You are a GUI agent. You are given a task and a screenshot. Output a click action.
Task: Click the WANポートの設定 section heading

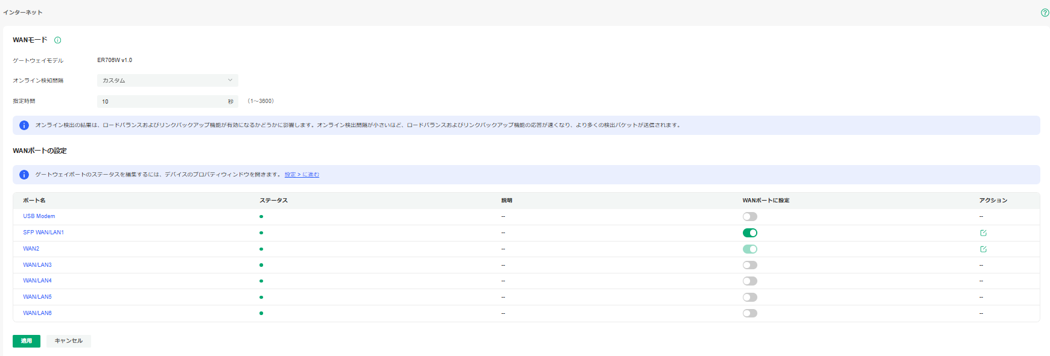[40, 151]
